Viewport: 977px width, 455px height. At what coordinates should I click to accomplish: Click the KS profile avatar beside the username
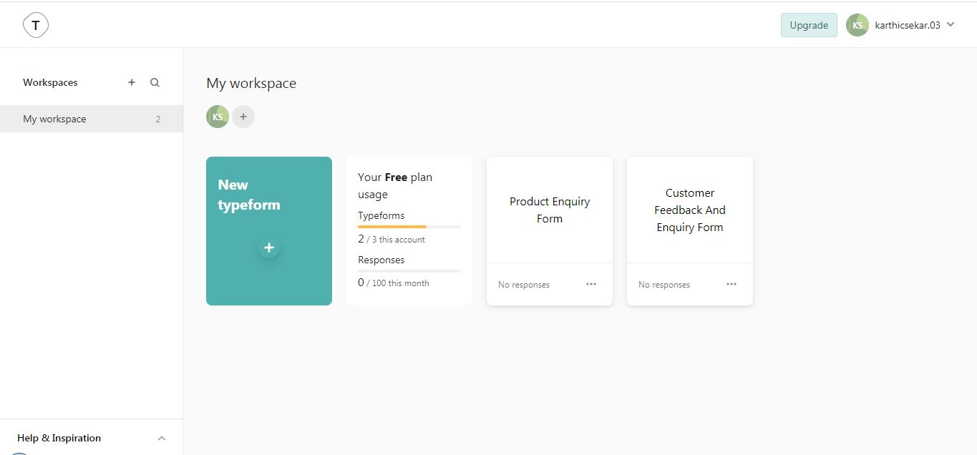[857, 25]
